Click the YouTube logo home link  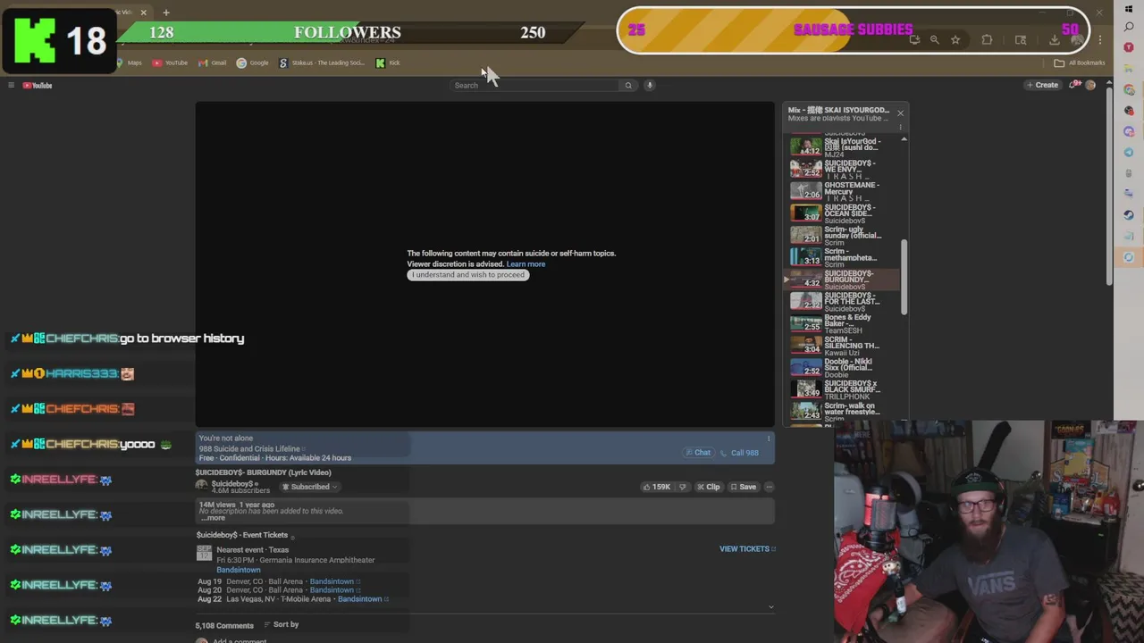pyautogui.click(x=38, y=85)
